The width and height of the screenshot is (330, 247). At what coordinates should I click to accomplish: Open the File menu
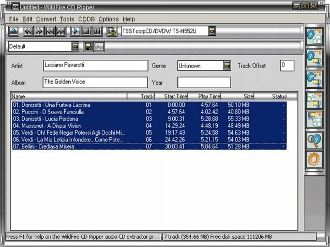point(14,19)
